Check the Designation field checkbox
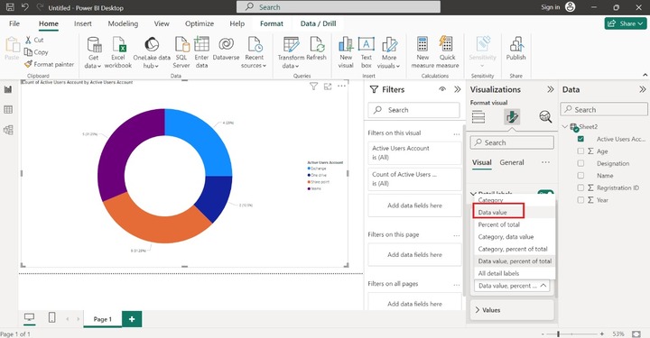This screenshot has height=338, width=650. pos(580,163)
